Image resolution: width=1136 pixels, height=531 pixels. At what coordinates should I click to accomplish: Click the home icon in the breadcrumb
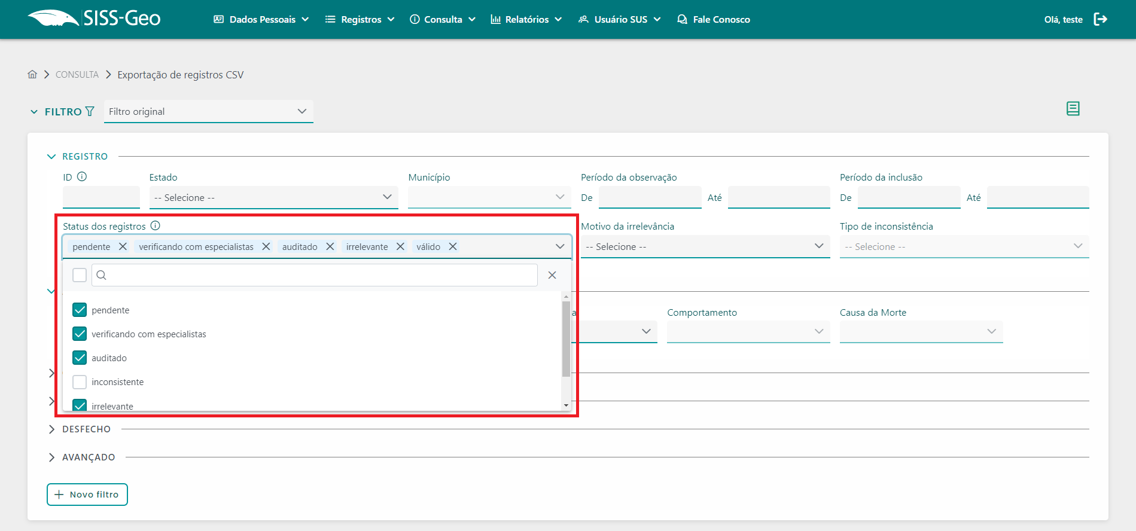coord(32,74)
